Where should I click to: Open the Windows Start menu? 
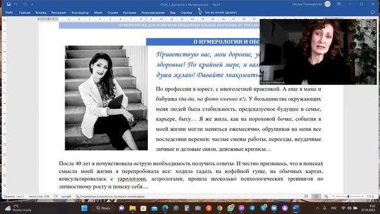pos(84,208)
